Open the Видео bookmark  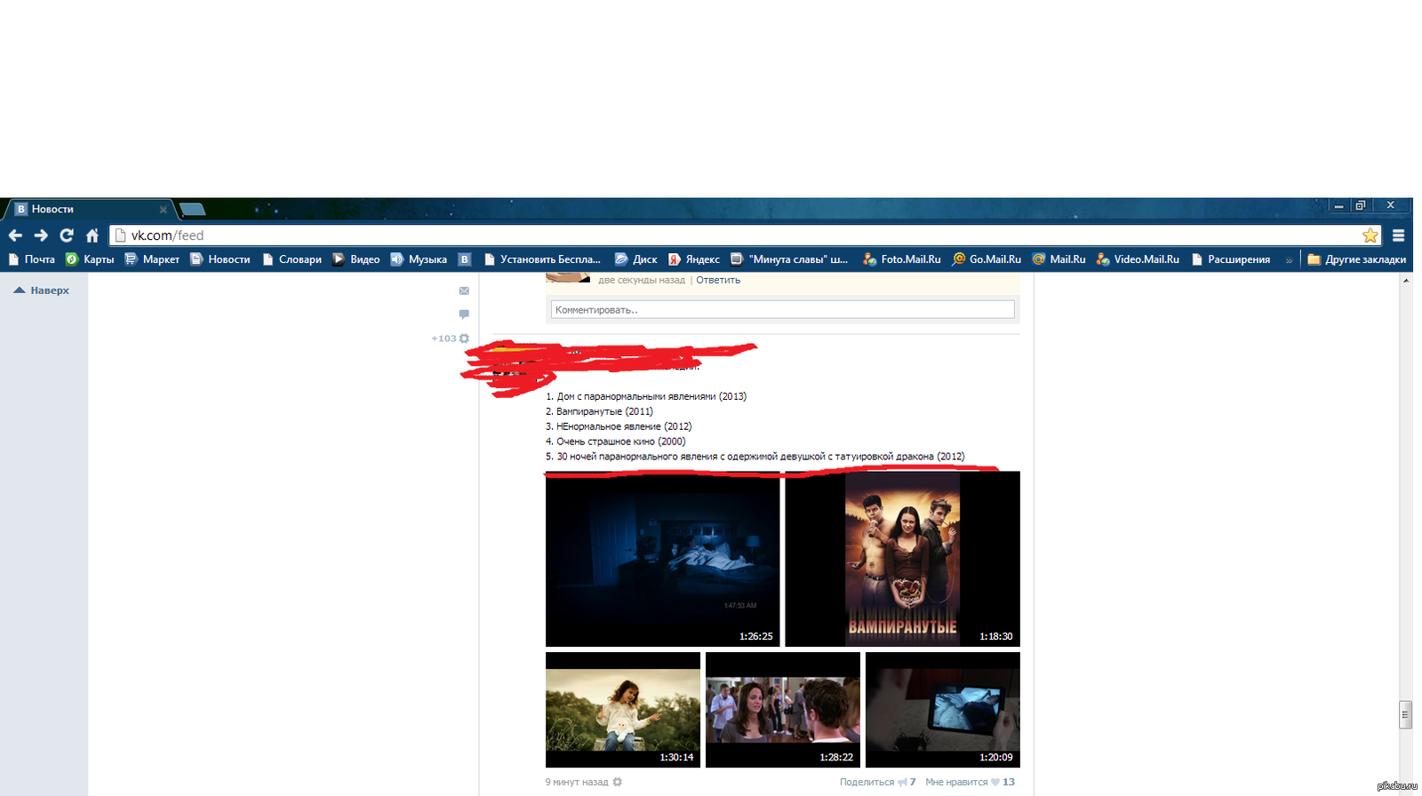point(356,259)
